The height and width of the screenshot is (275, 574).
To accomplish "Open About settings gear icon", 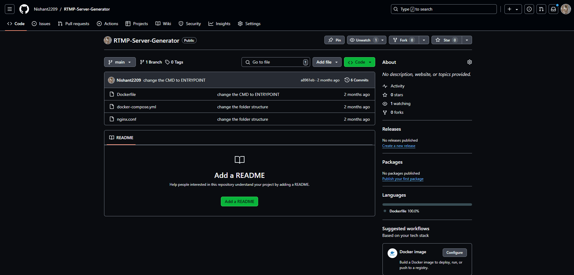I will tap(469, 62).
